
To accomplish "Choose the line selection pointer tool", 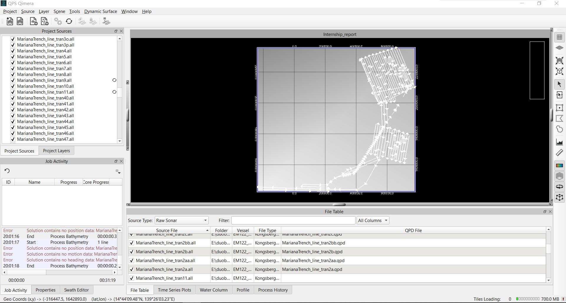I will click(560, 95).
